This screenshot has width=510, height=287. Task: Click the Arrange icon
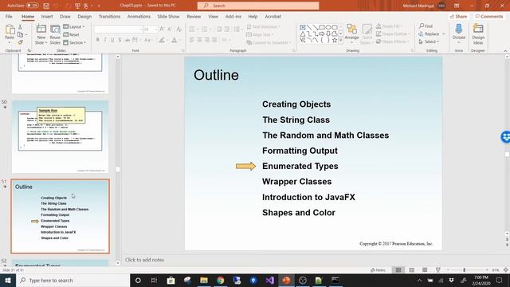click(x=351, y=29)
